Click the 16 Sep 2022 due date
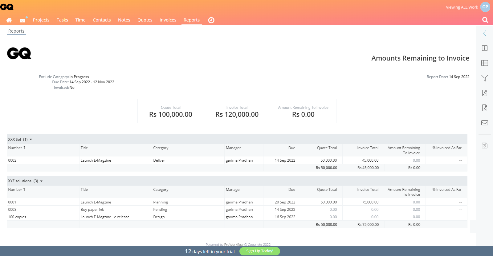The height and width of the screenshot is (256, 493). point(285,217)
